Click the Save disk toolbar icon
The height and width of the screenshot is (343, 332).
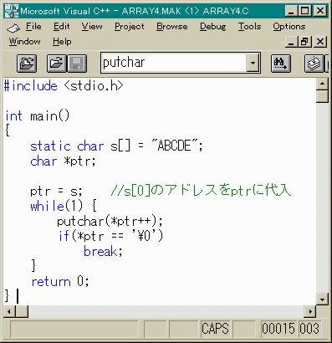[77, 64]
